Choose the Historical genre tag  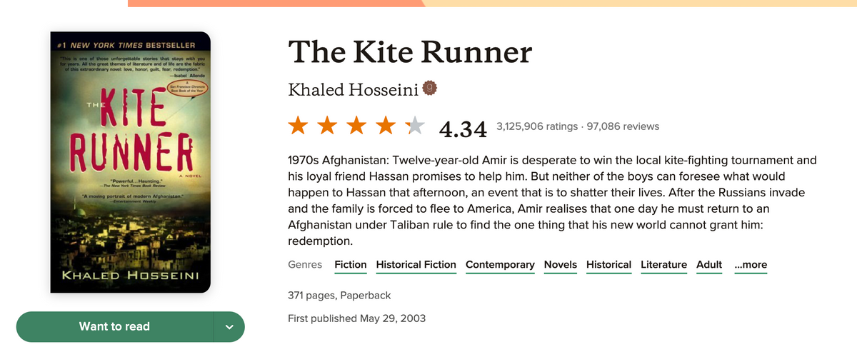(x=608, y=265)
